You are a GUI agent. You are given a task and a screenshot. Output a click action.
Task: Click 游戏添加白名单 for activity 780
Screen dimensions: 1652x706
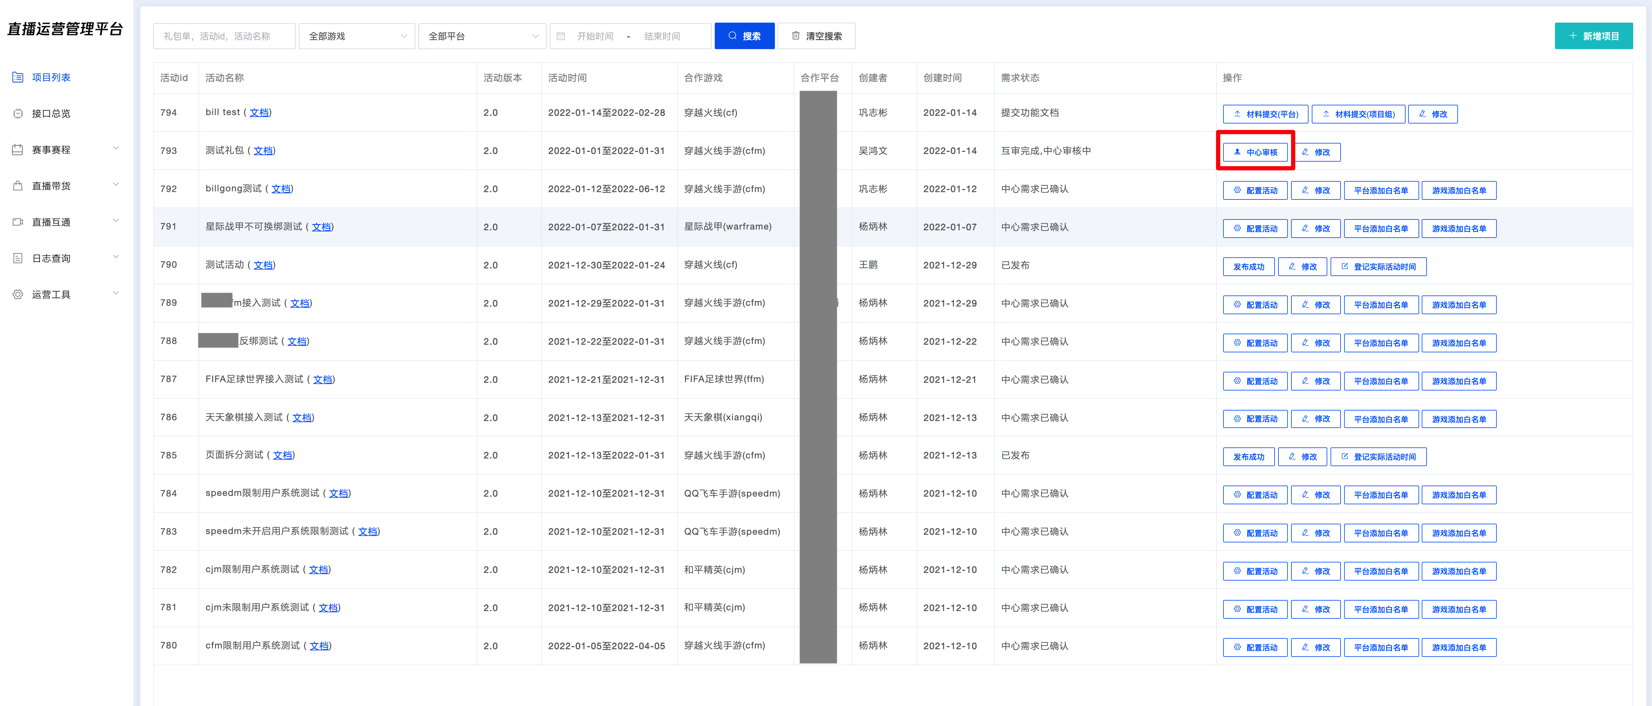1459,647
